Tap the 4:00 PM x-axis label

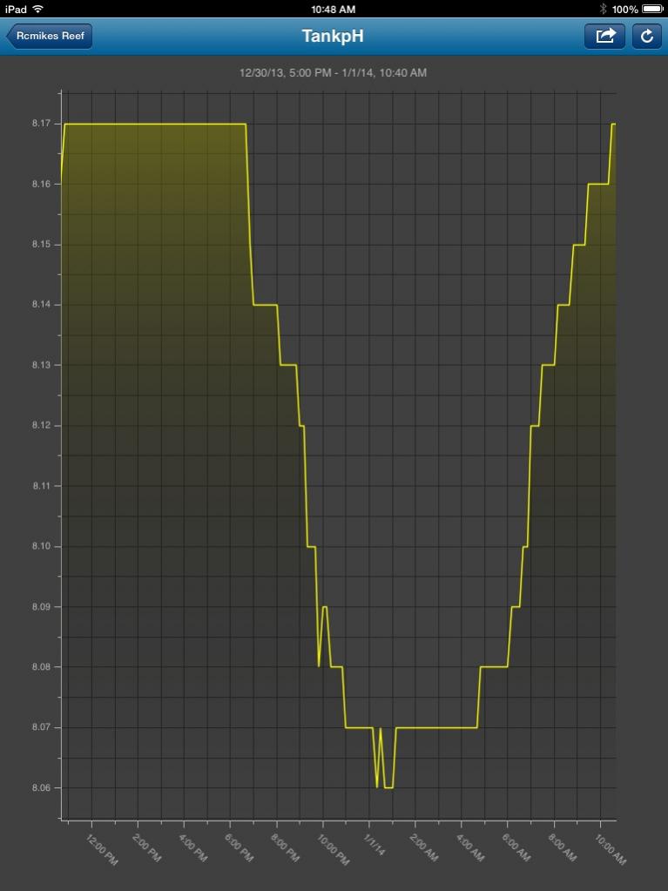pos(193,847)
